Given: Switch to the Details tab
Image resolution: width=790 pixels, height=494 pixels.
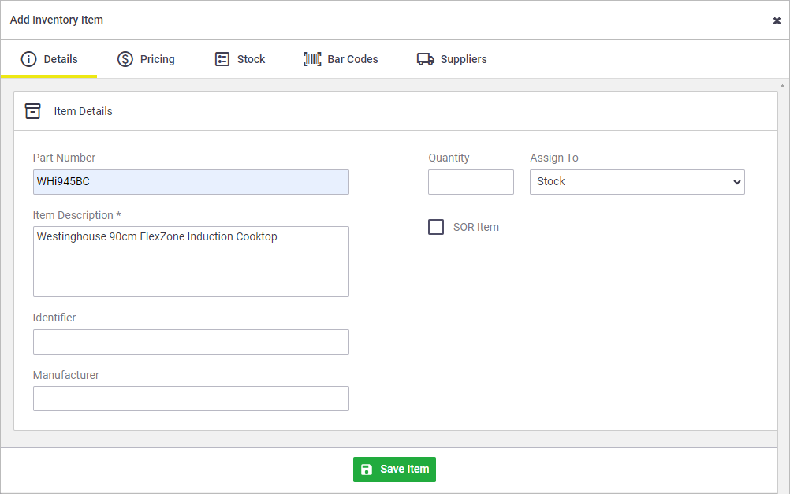Looking at the screenshot, I should coord(49,59).
